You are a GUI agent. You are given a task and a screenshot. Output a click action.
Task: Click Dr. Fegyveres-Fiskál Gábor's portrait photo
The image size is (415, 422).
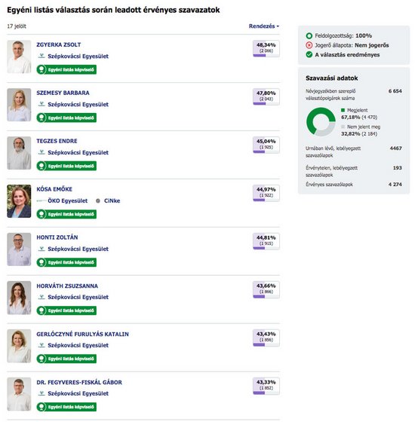coord(19,394)
